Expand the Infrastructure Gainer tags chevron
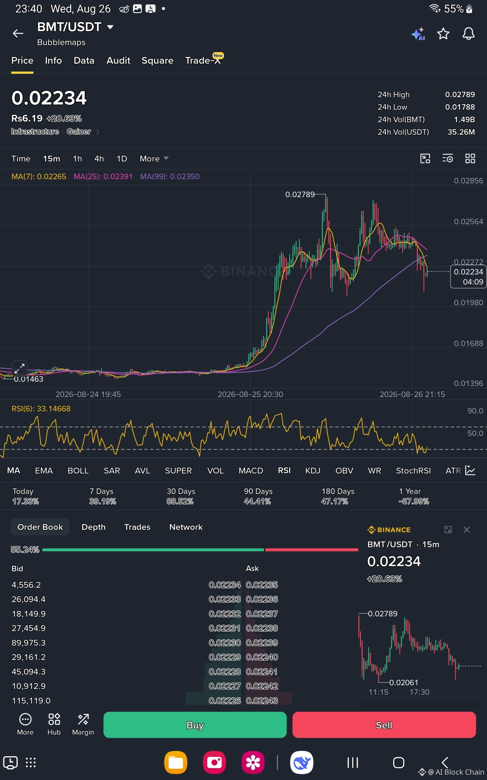Screen dimensions: 487x780 tap(98, 132)
